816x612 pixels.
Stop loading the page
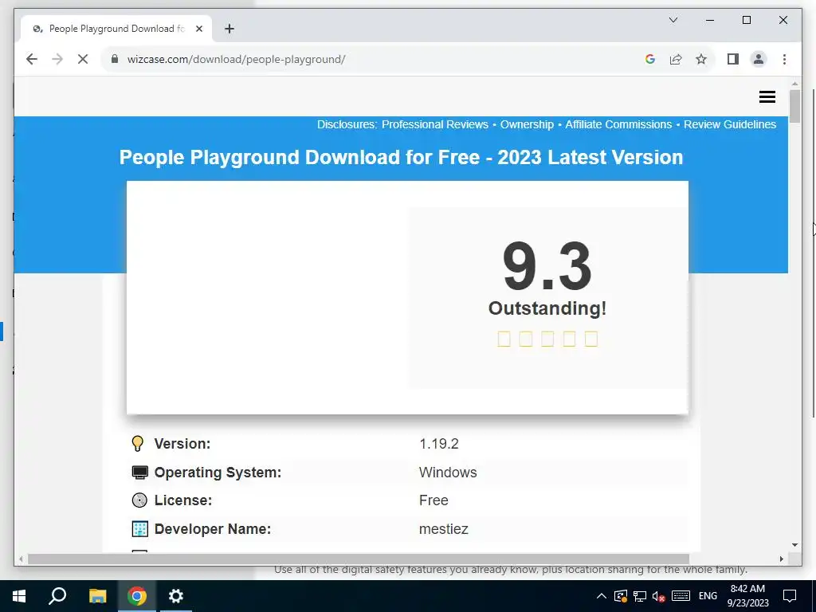coord(83,59)
